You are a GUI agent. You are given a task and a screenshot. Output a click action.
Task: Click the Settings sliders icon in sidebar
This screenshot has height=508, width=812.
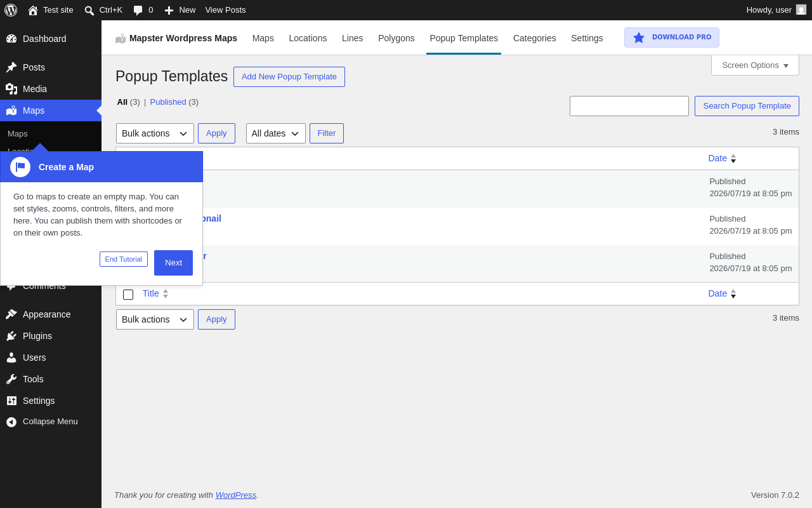pos(11,401)
